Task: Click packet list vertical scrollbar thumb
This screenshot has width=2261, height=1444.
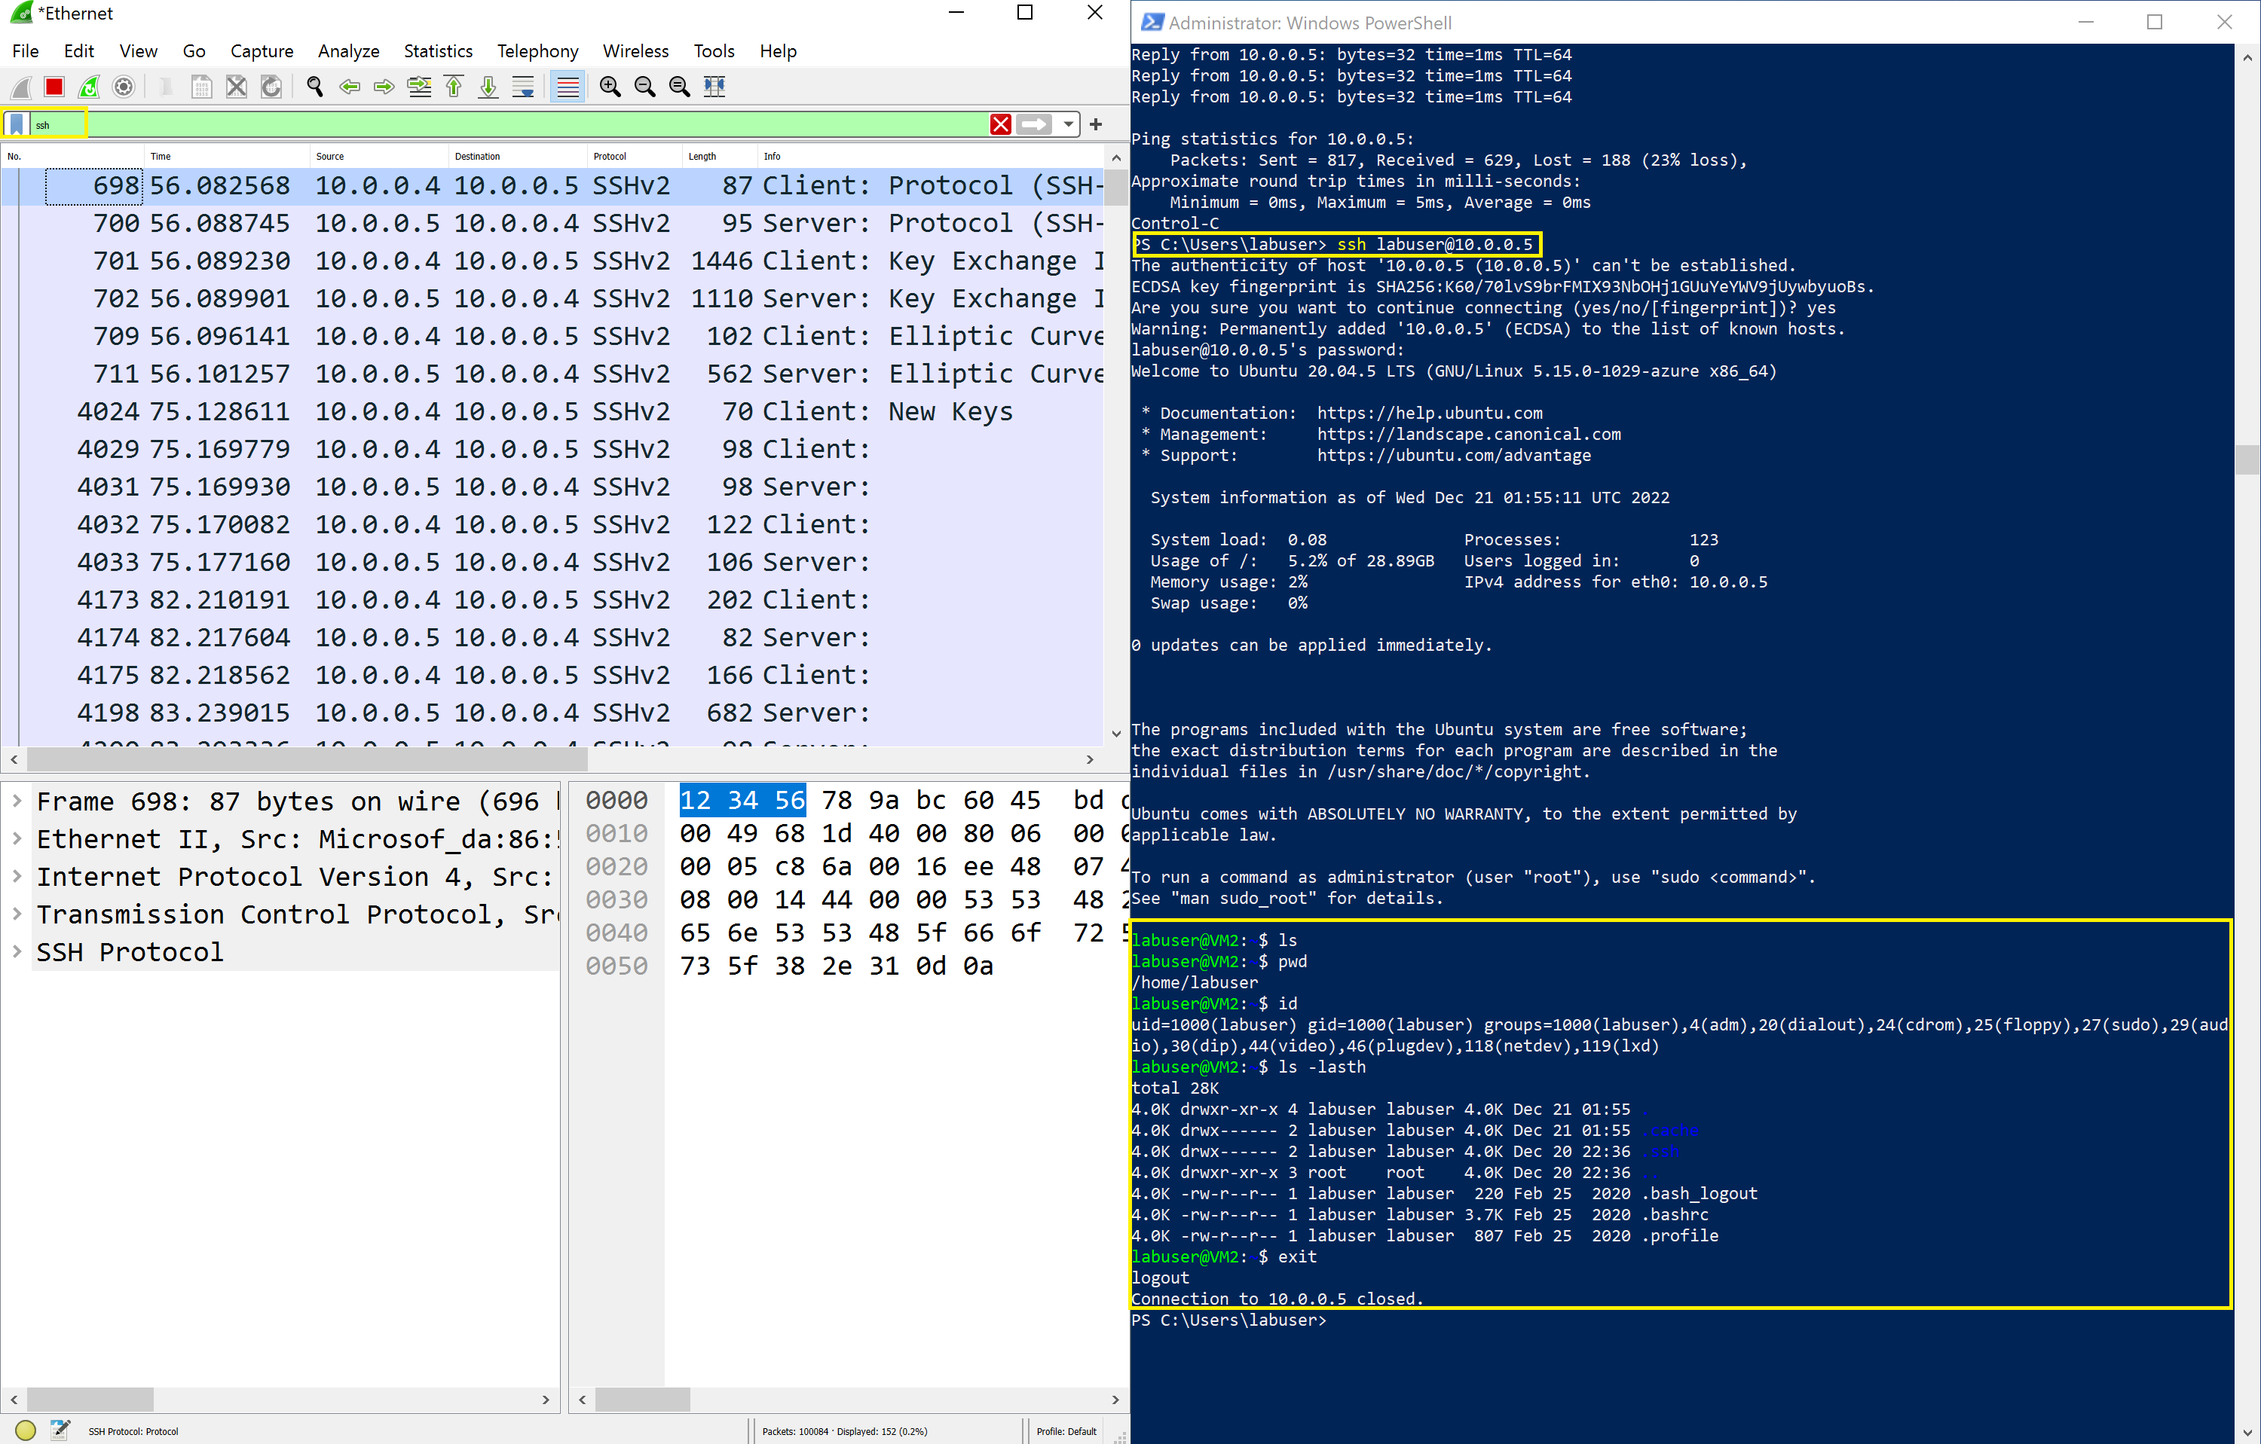Action: pyautogui.click(x=1115, y=187)
